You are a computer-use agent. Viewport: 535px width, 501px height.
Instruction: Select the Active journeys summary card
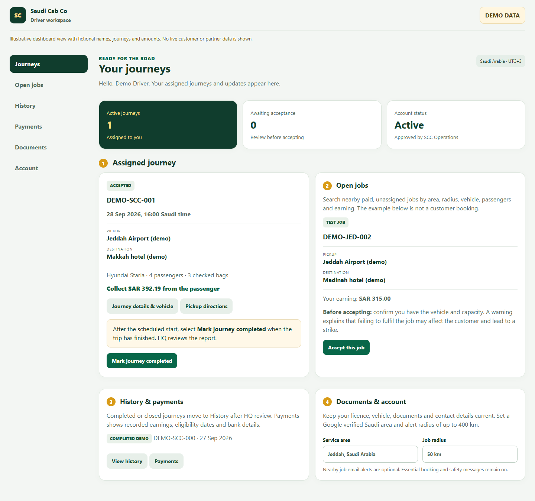tap(168, 125)
